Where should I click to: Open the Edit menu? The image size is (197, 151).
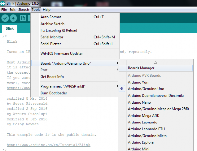12,10
